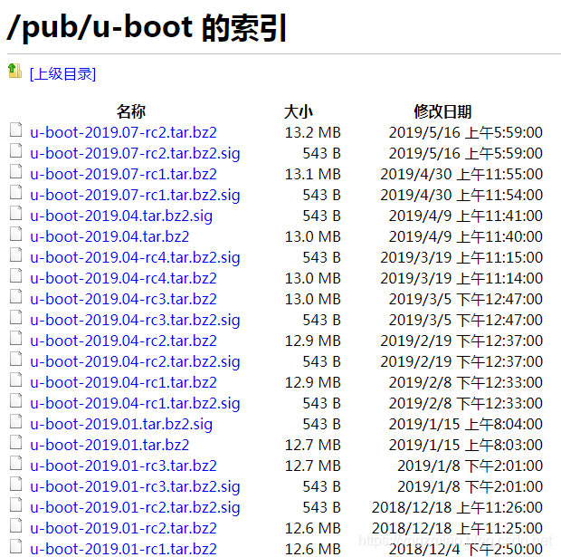Click file icon beside u-boot-2019.07-rc2.tar.bz2
The image size is (561, 557).
point(15,130)
